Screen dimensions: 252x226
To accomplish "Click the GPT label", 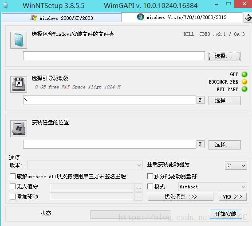I will (x=234, y=74).
